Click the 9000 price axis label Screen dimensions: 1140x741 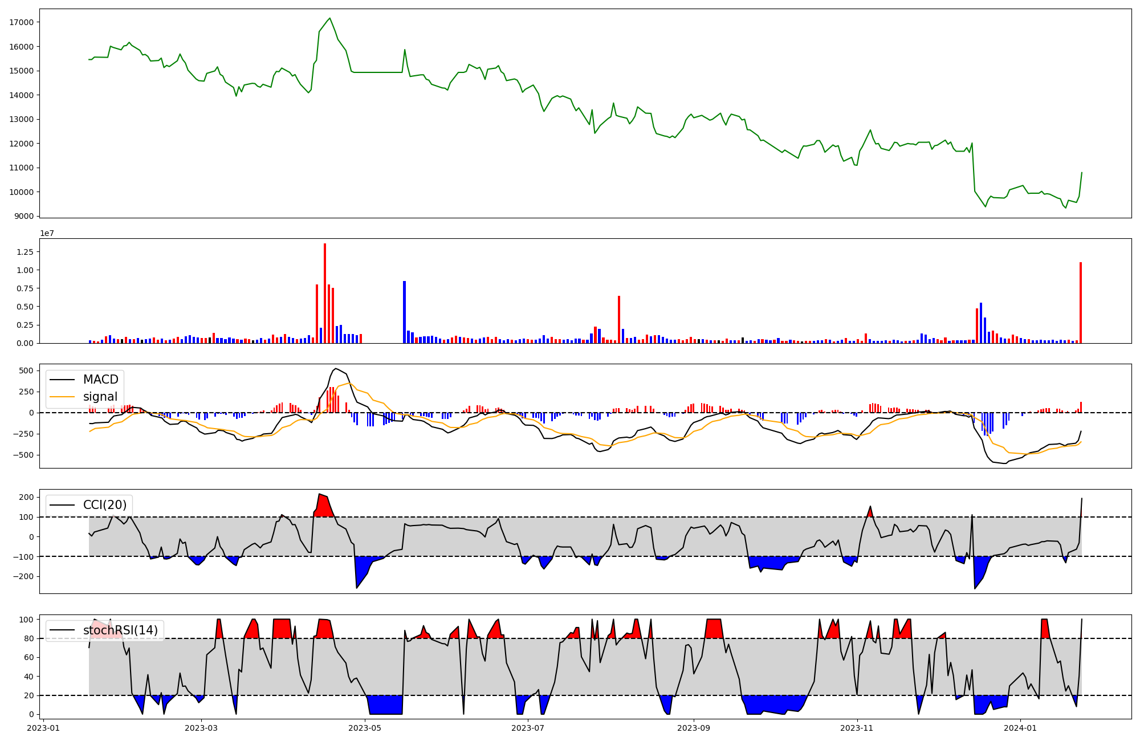point(24,216)
